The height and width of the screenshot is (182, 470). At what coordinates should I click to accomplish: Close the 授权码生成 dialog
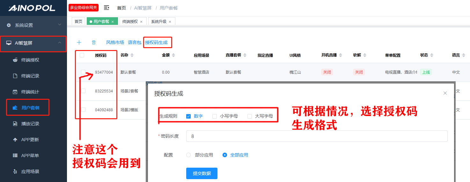(445, 93)
